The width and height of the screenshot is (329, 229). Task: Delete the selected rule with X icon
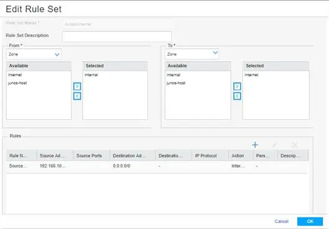pos(295,145)
